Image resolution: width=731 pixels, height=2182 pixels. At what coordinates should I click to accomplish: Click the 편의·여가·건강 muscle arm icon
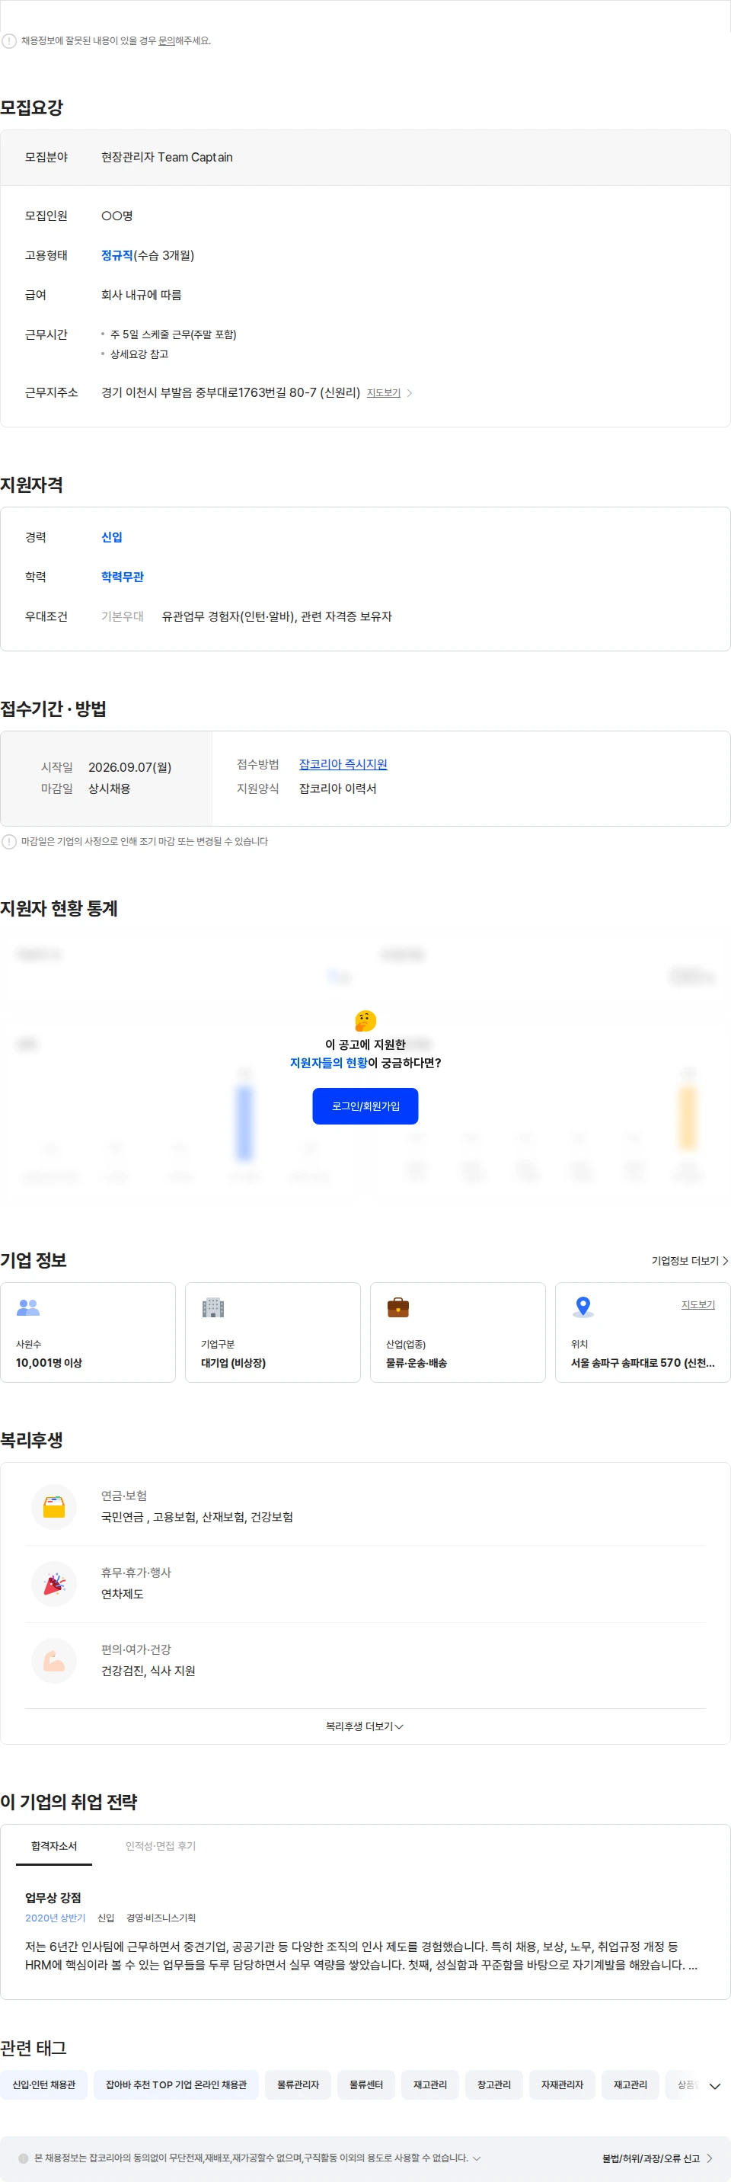pyautogui.click(x=54, y=1660)
